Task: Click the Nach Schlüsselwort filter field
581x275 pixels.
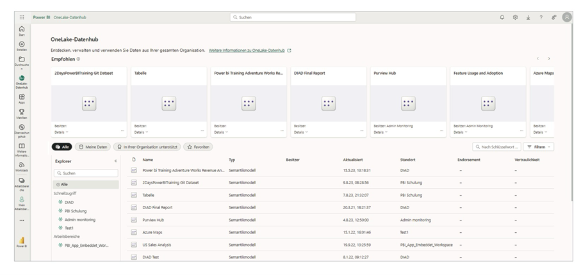Action: click(x=497, y=147)
